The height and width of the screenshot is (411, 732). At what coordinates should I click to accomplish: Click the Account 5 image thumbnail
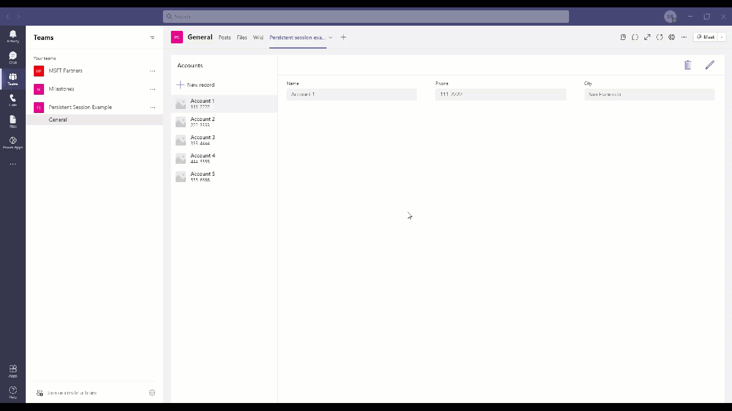181,177
